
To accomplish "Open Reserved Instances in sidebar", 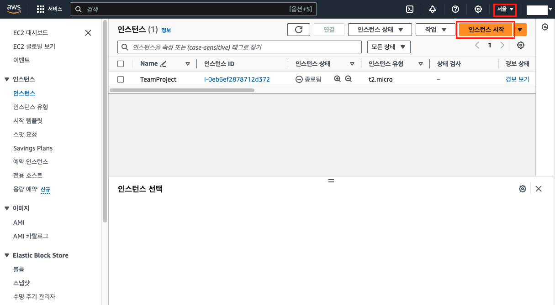I will pyautogui.click(x=31, y=162).
